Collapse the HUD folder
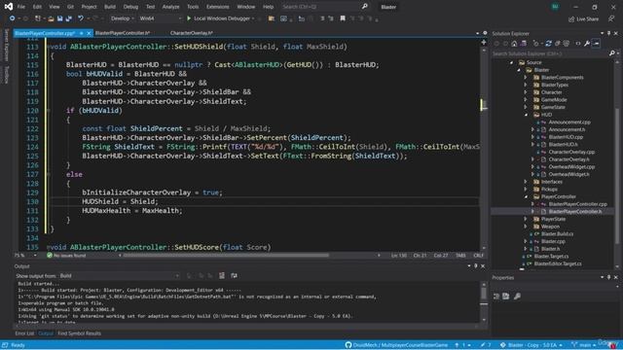The height and width of the screenshot is (350, 623). point(526,115)
